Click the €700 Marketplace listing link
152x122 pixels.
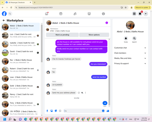tap(60, 31)
